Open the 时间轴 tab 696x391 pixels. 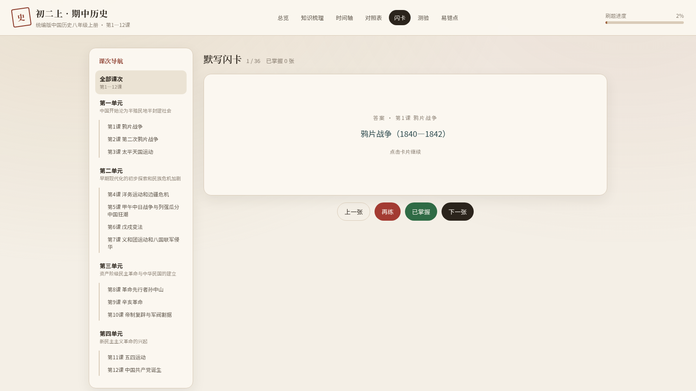coord(345,18)
